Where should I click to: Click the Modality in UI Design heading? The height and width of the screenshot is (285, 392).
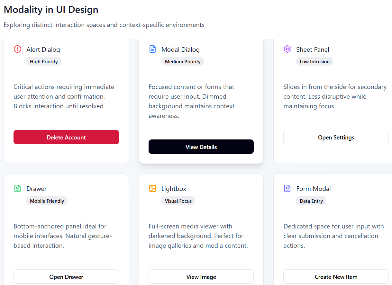pos(51,10)
